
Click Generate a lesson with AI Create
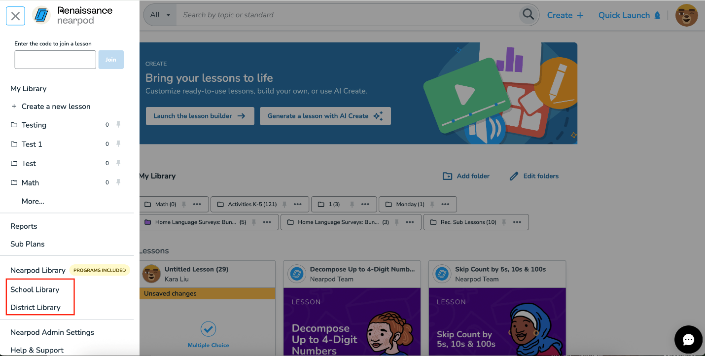(x=325, y=116)
